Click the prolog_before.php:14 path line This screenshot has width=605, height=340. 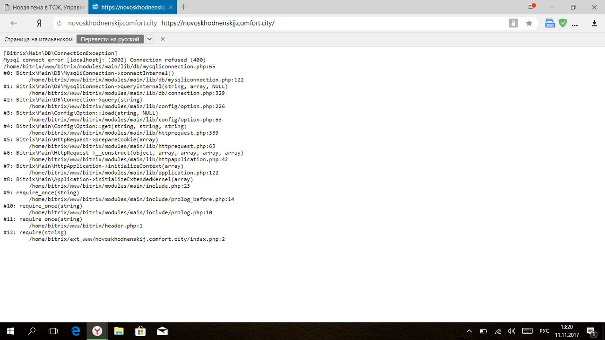click(131, 199)
